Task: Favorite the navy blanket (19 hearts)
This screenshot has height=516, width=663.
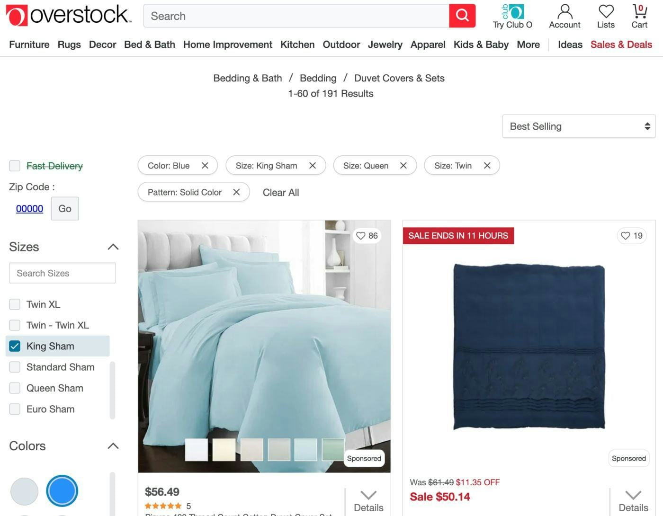Action: (x=632, y=236)
